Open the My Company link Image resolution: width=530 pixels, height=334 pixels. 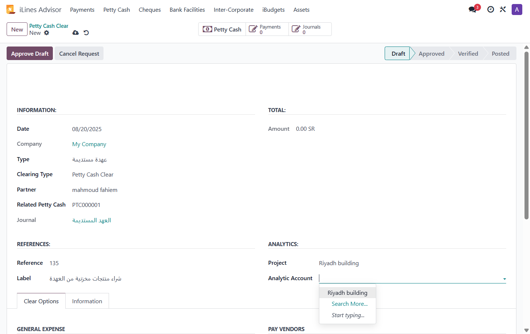click(x=89, y=144)
